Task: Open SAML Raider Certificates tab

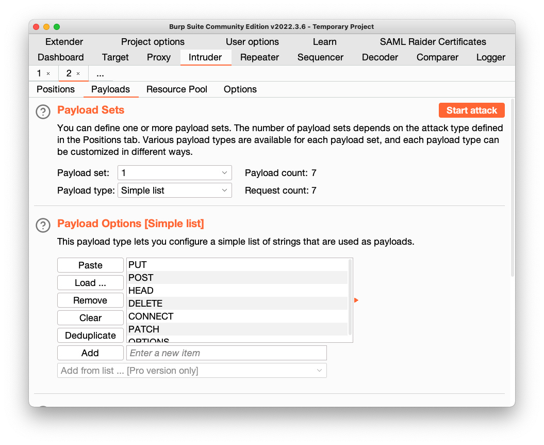Action: tap(433, 42)
